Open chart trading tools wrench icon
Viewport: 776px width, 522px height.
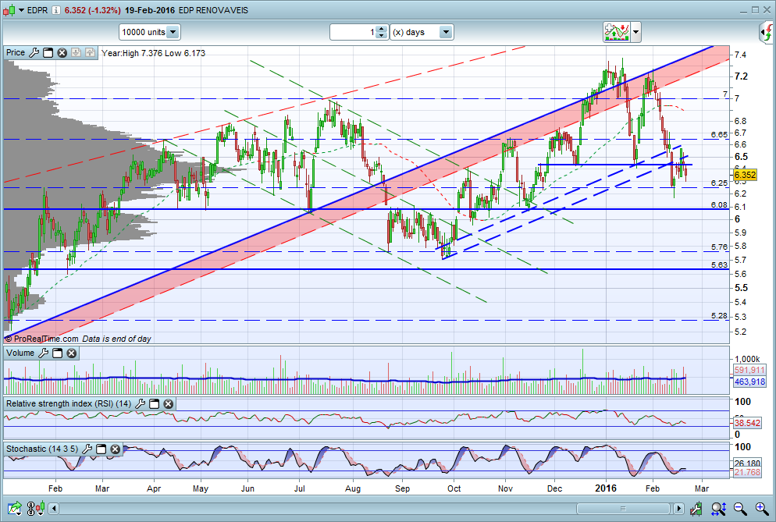[696, 508]
